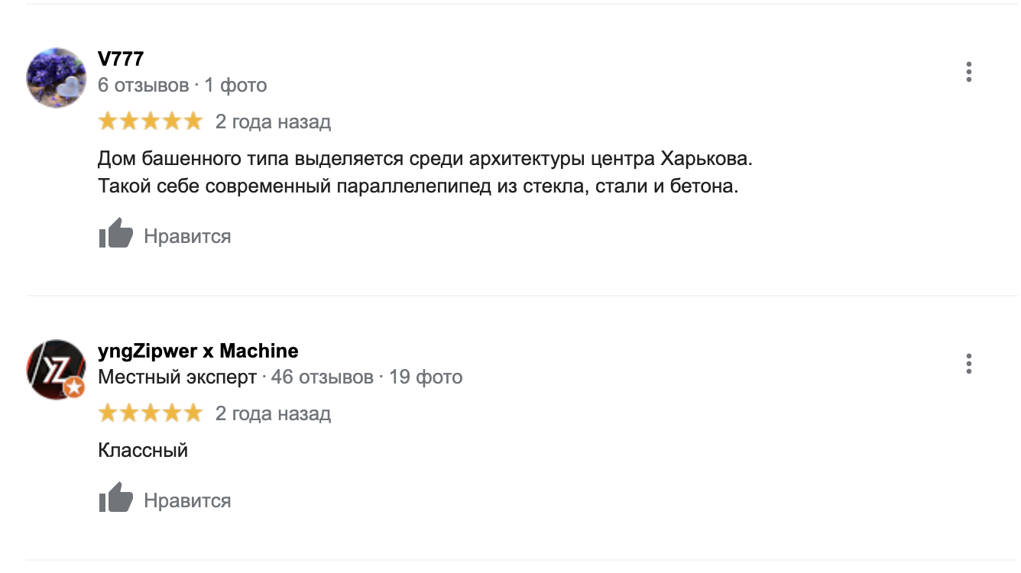1021x573 pixels.
Task: Click the "Нравится" label under the "Классный" review
Action: (x=187, y=500)
